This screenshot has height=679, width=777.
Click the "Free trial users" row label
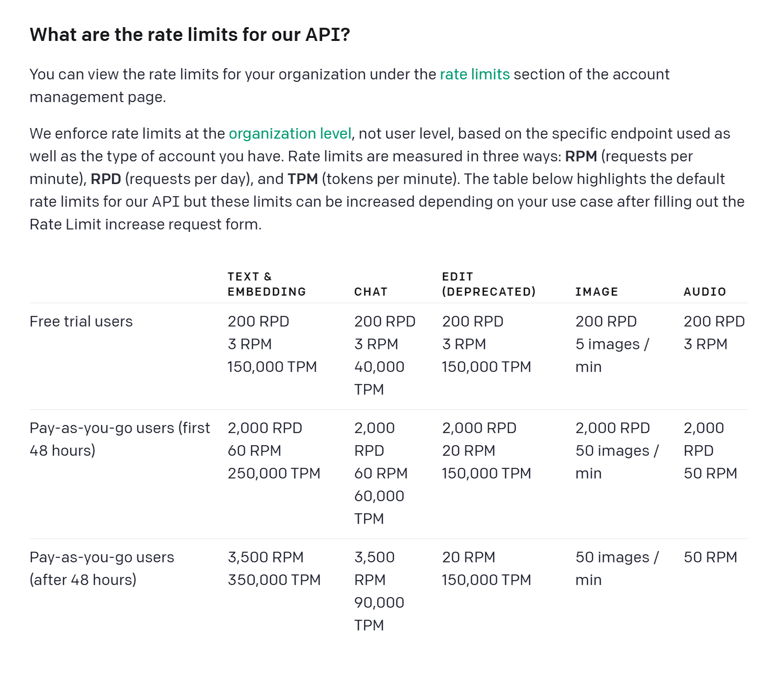81,322
